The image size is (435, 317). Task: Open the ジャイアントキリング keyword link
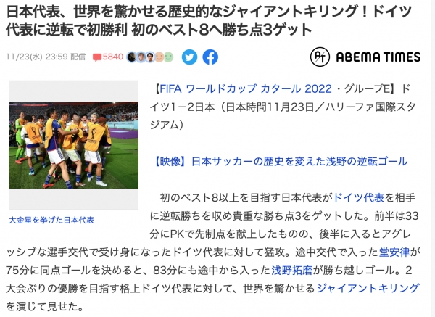368,288
